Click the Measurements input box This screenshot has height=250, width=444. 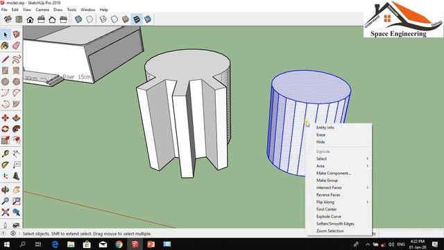point(411,233)
